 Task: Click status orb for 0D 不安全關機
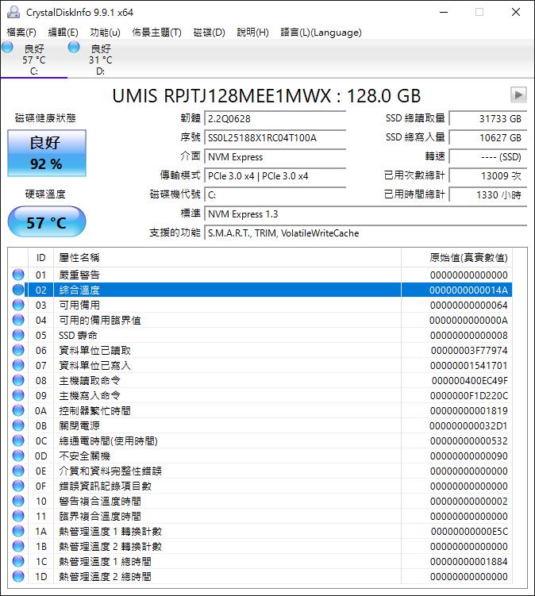[x=18, y=456]
